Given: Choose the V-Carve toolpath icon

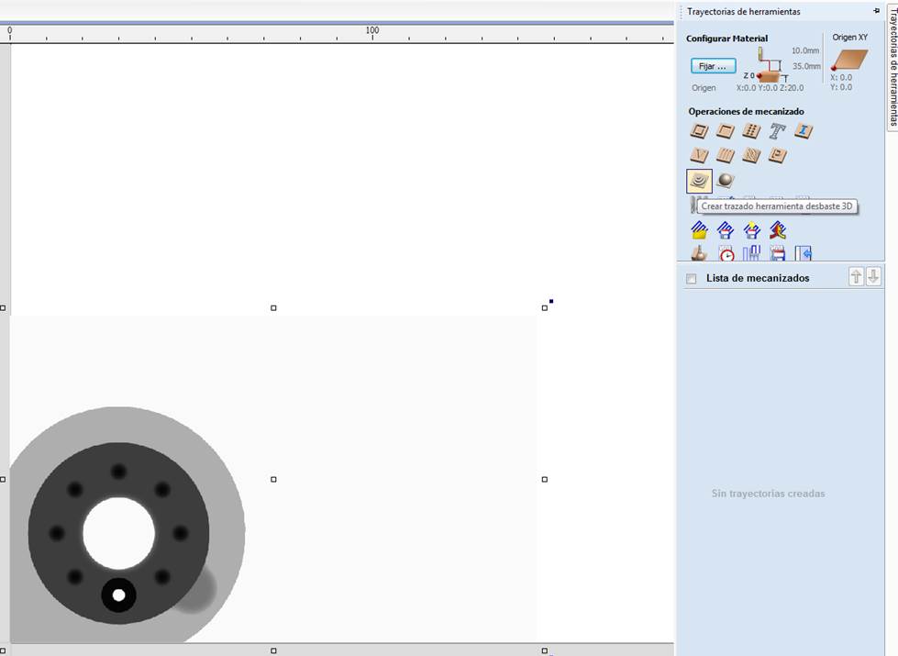Looking at the screenshot, I should tap(699, 155).
